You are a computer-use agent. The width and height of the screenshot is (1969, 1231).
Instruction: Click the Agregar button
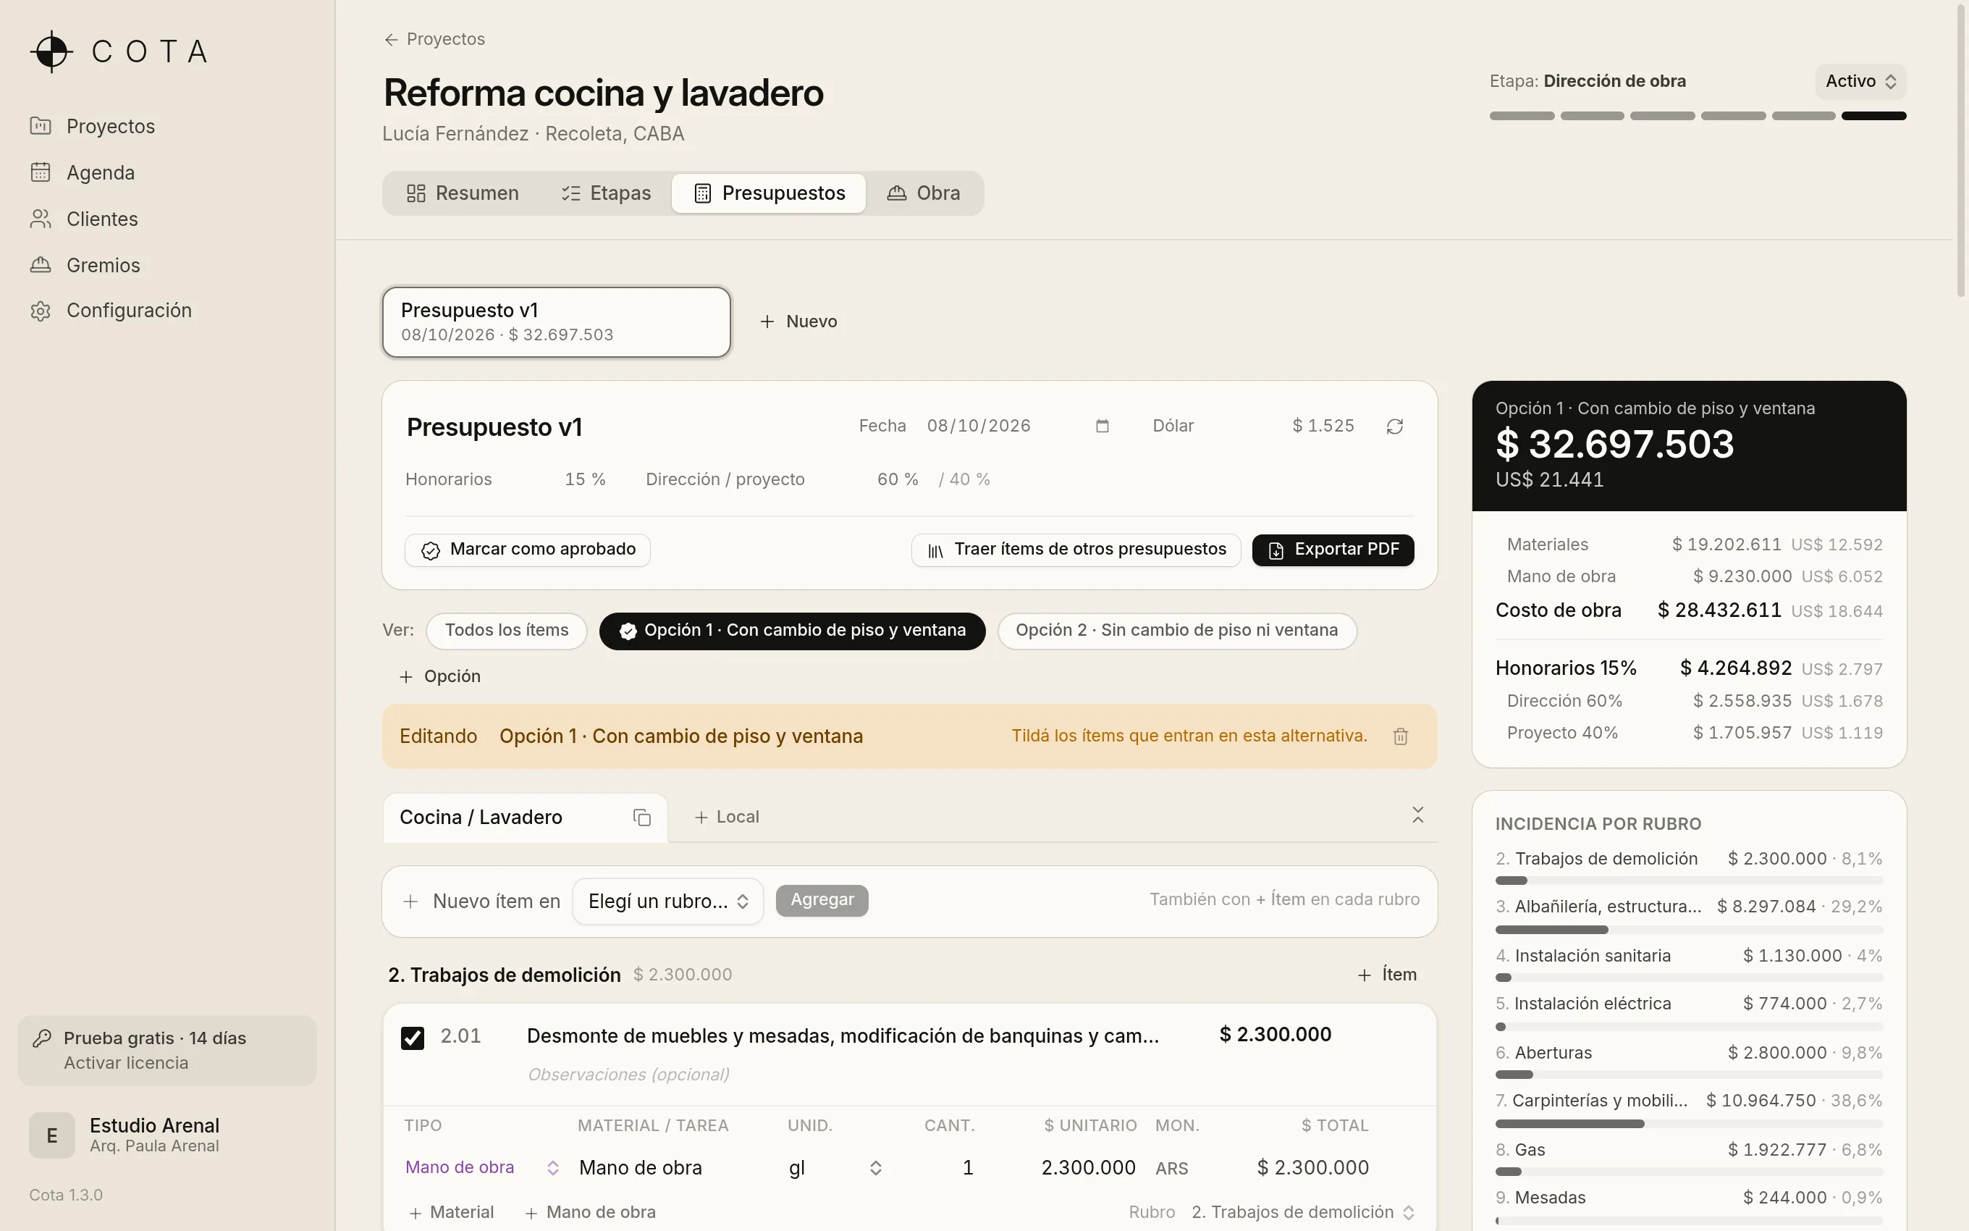pos(822,901)
